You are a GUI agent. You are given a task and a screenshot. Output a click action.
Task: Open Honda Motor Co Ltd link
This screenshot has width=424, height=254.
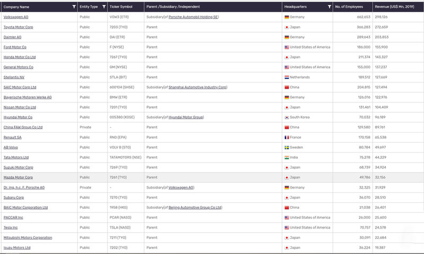(20, 57)
